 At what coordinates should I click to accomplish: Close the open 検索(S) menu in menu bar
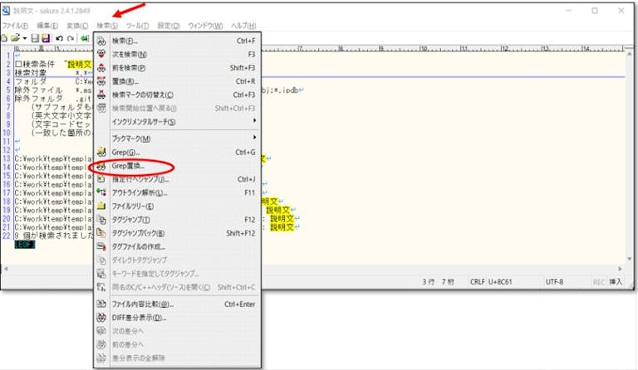(107, 26)
